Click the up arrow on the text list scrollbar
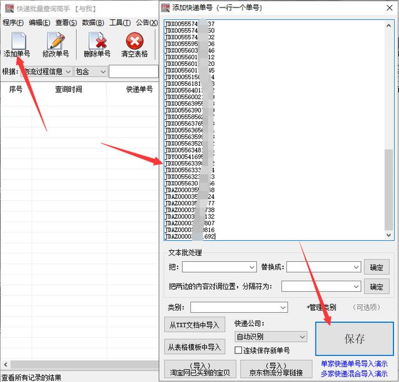This screenshot has height=382, width=399. click(388, 26)
